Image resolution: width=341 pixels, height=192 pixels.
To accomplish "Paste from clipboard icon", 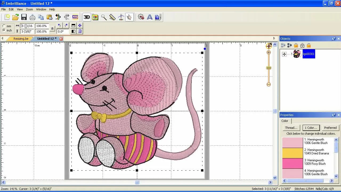I will click(x=50, y=17).
